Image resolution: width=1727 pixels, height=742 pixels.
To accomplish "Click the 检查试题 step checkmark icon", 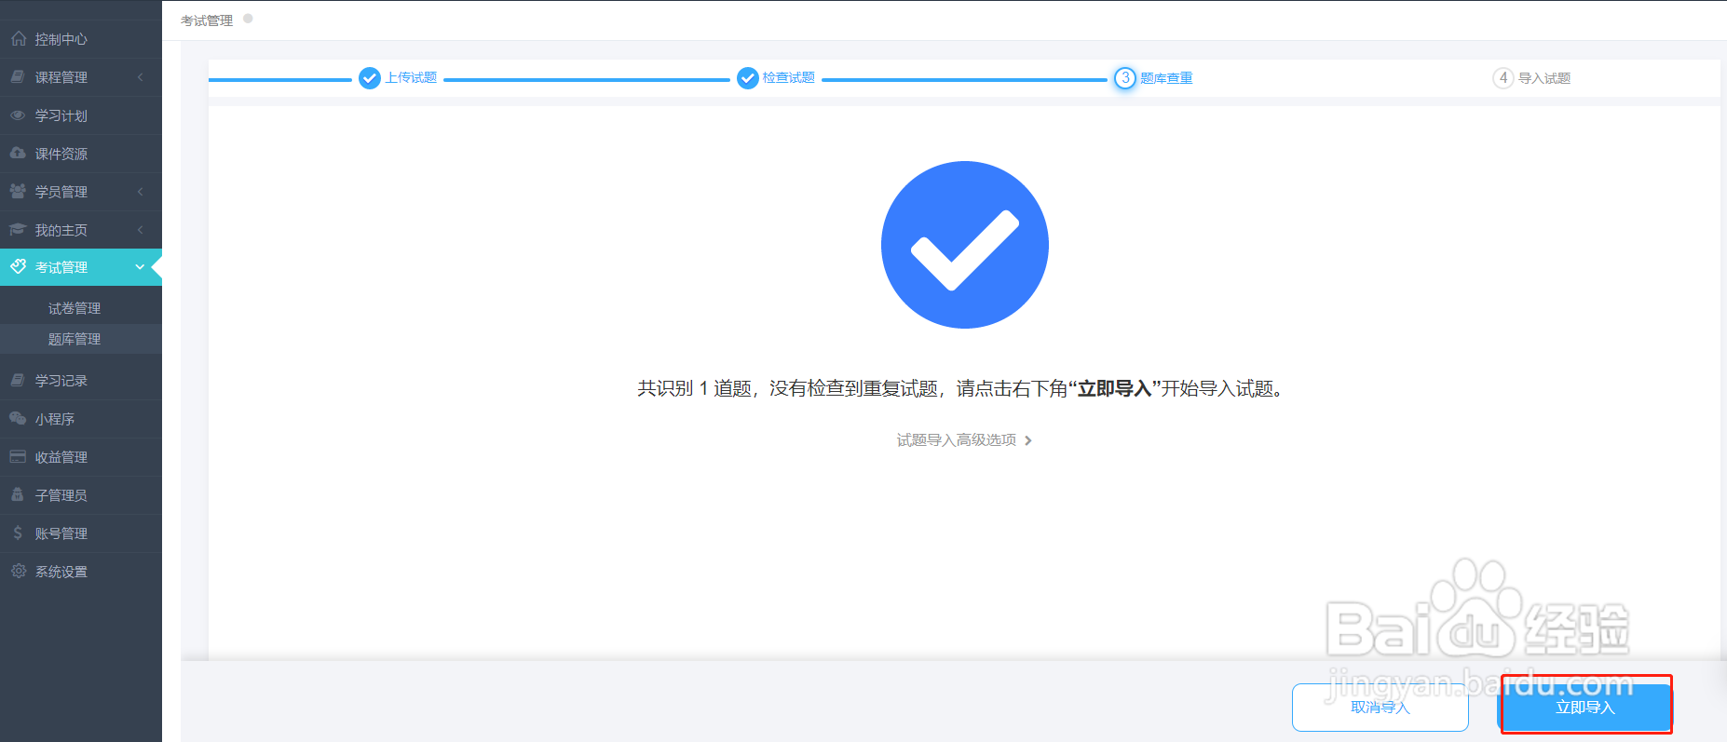I will (748, 78).
